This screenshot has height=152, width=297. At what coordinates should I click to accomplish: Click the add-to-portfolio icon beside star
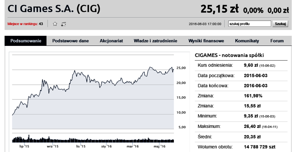[x=63, y=24]
